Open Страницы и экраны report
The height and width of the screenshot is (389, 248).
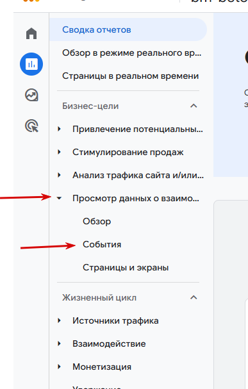(126, 267)
